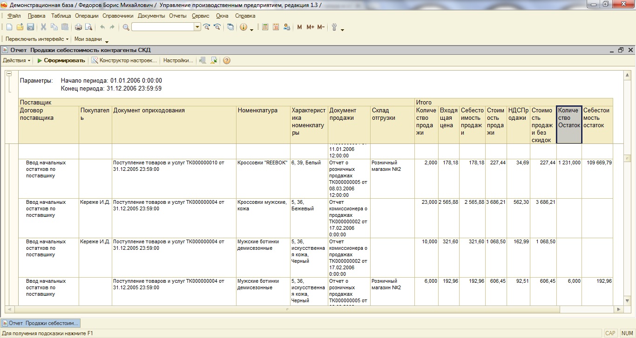Click the 1 231,000 quantity cell

coord(569,179)
